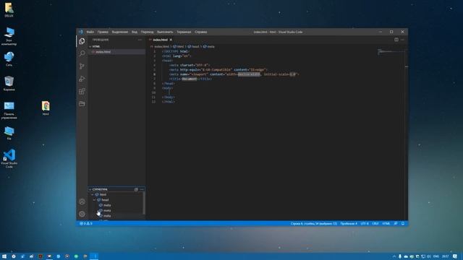The width and height of the screenshot is (463, 260).
Task: Open the Windows Start button
Action: coord(4,256)
